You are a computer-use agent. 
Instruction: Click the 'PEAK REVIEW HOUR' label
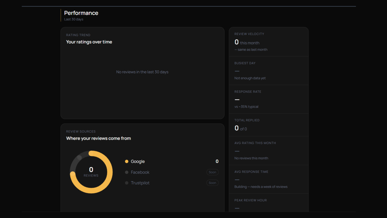[250, 201]
